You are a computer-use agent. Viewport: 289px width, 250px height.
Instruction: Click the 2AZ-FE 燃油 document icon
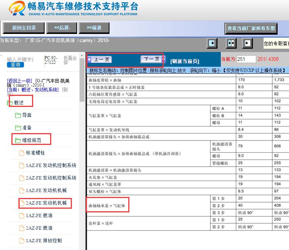pos(22,228)
